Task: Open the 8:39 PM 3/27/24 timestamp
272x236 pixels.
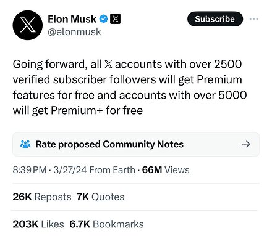Action: click(49, 170)
